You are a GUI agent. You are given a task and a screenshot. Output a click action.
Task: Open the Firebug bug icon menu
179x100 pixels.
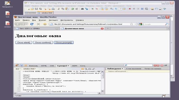[x=17, y=66]
